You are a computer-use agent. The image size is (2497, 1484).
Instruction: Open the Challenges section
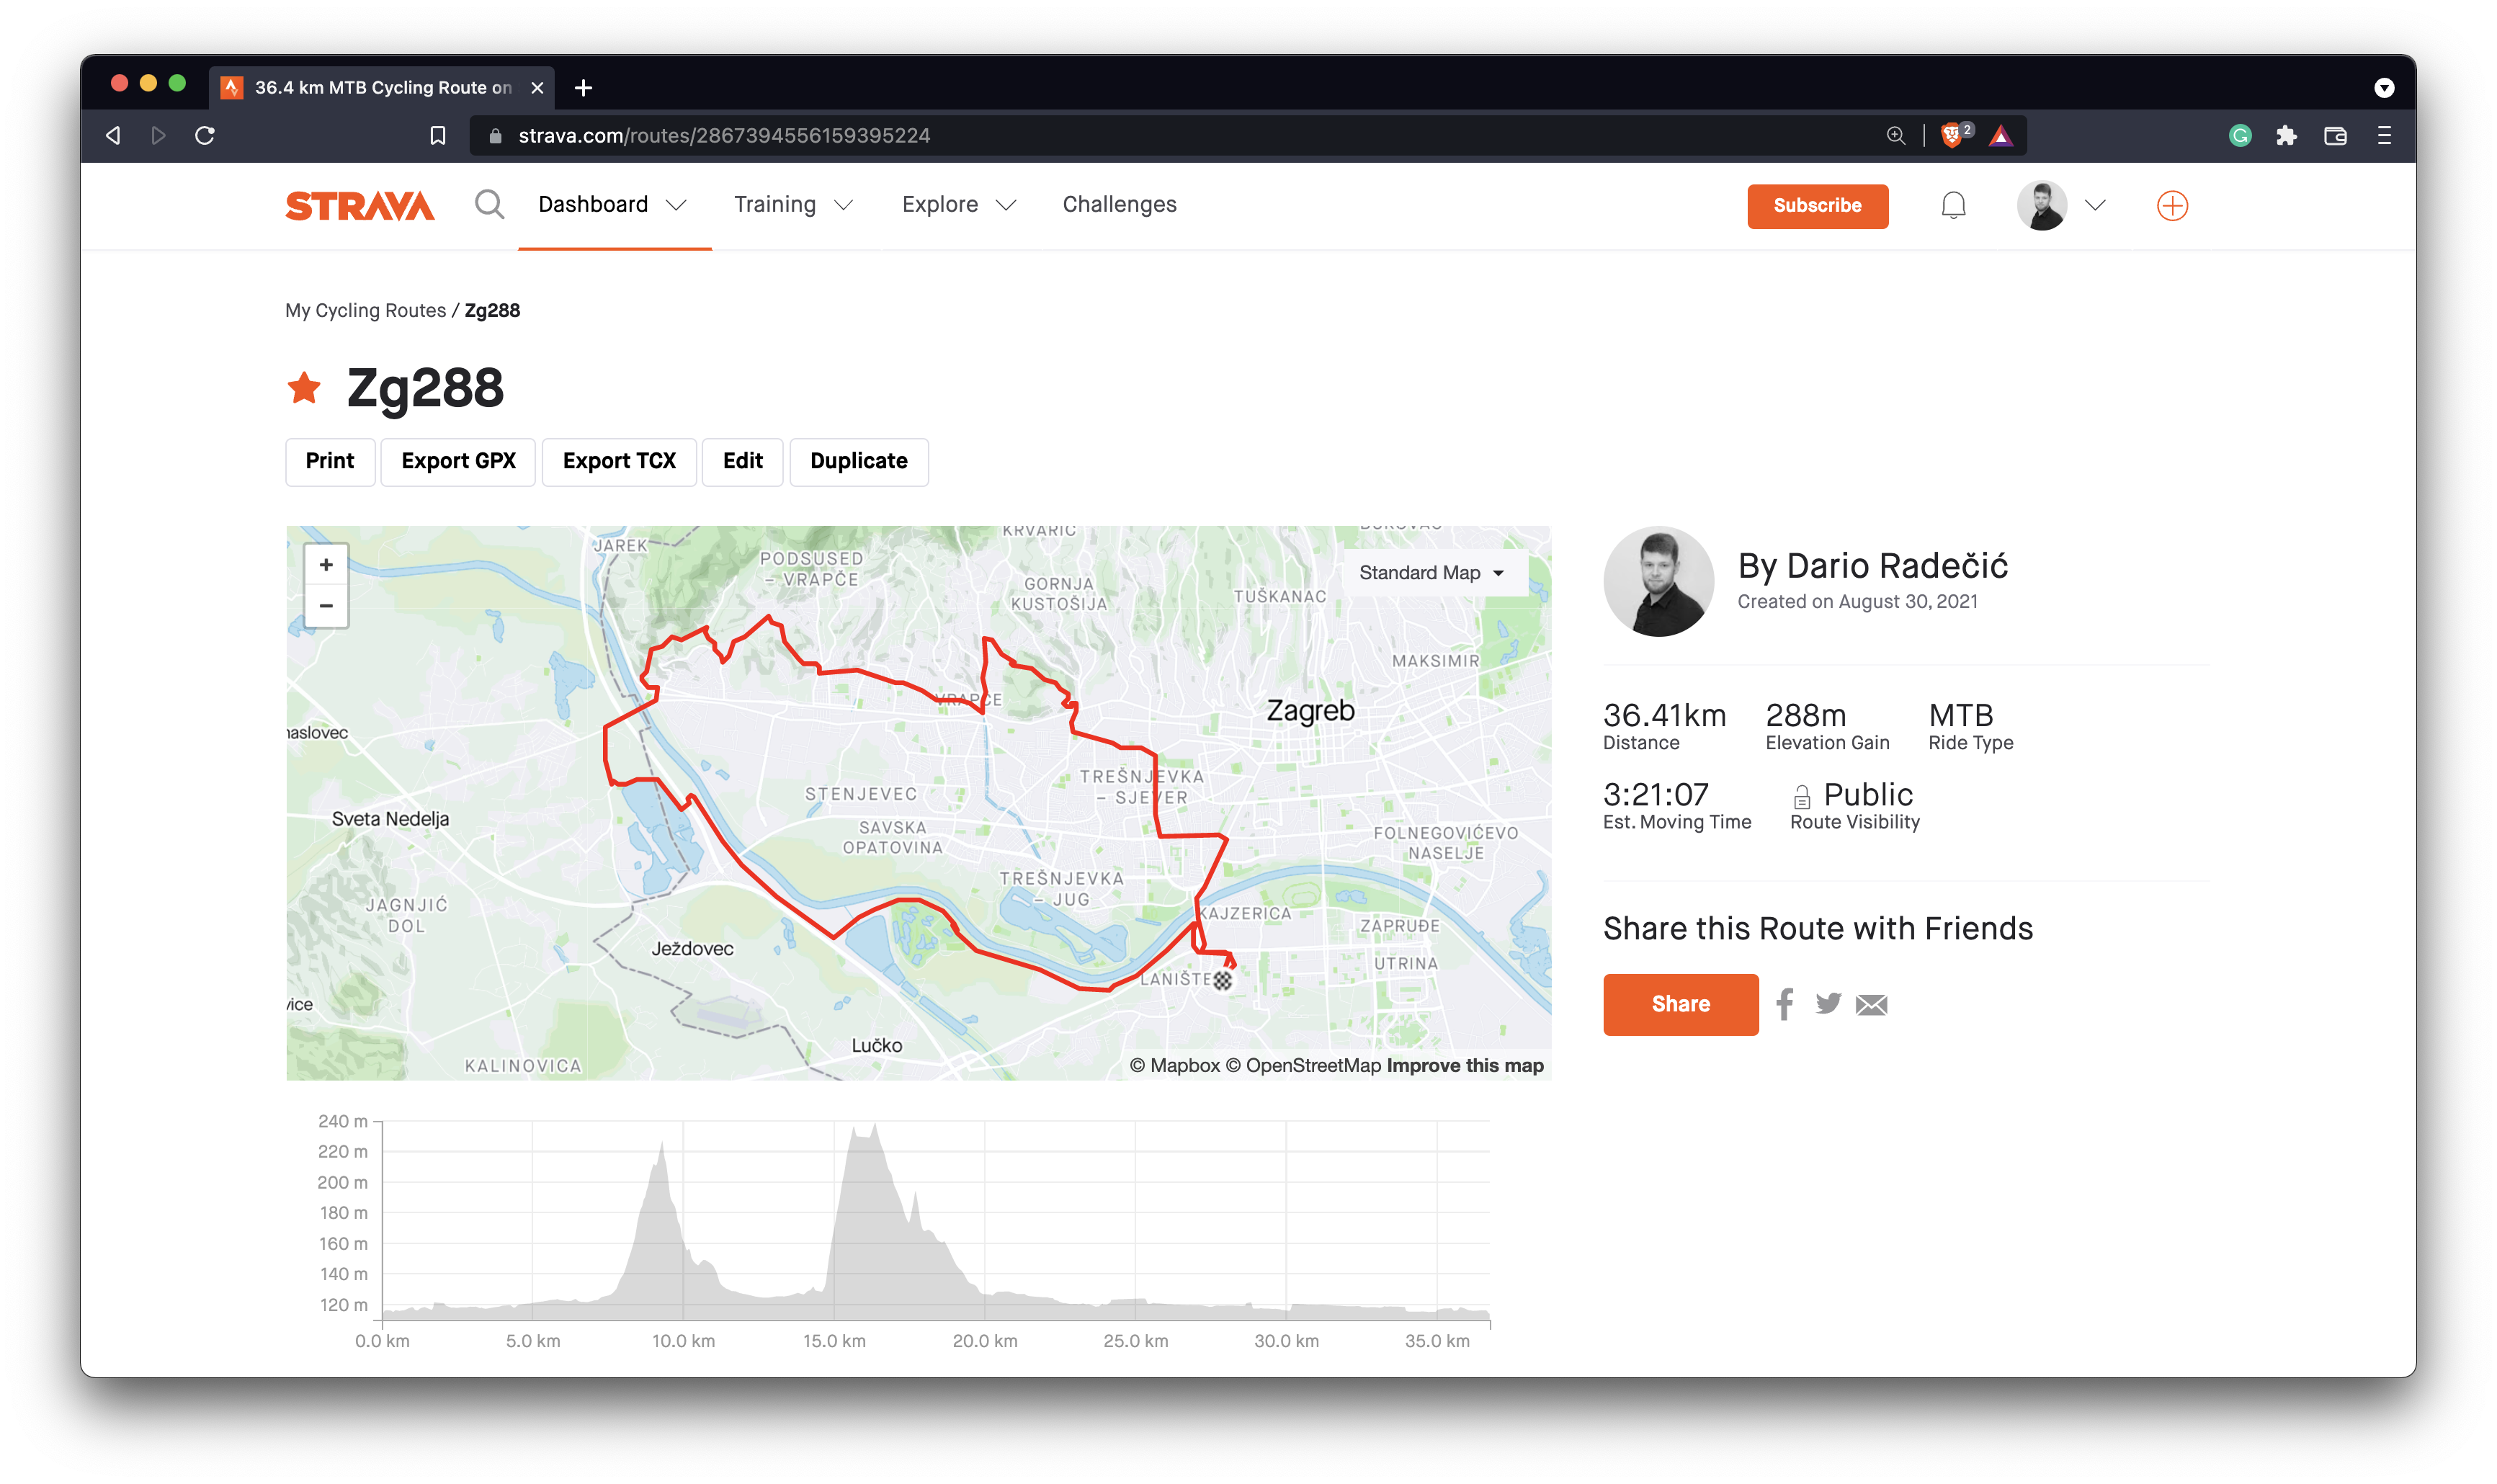coord(1119,204)
